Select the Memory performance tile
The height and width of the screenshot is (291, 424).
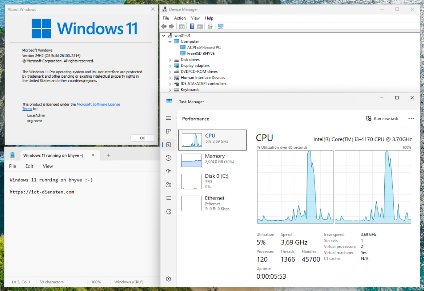212,160
